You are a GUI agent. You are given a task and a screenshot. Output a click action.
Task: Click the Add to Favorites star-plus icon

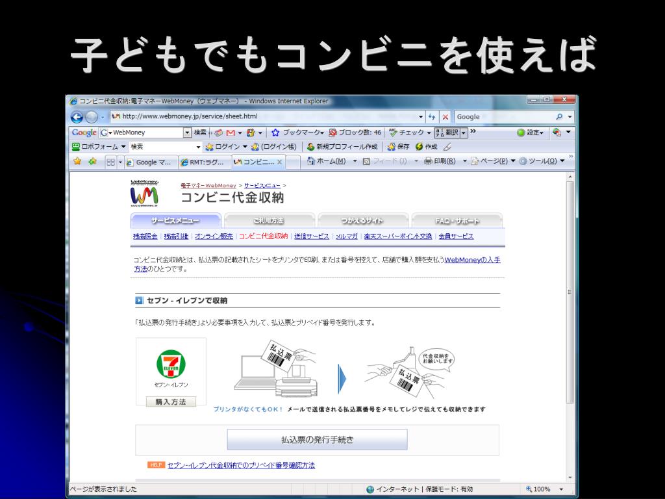pos(92,161)
